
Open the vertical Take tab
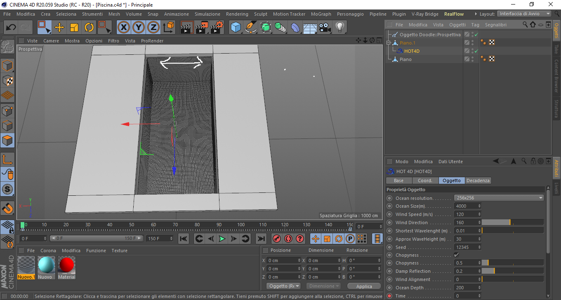coord(556,49)
